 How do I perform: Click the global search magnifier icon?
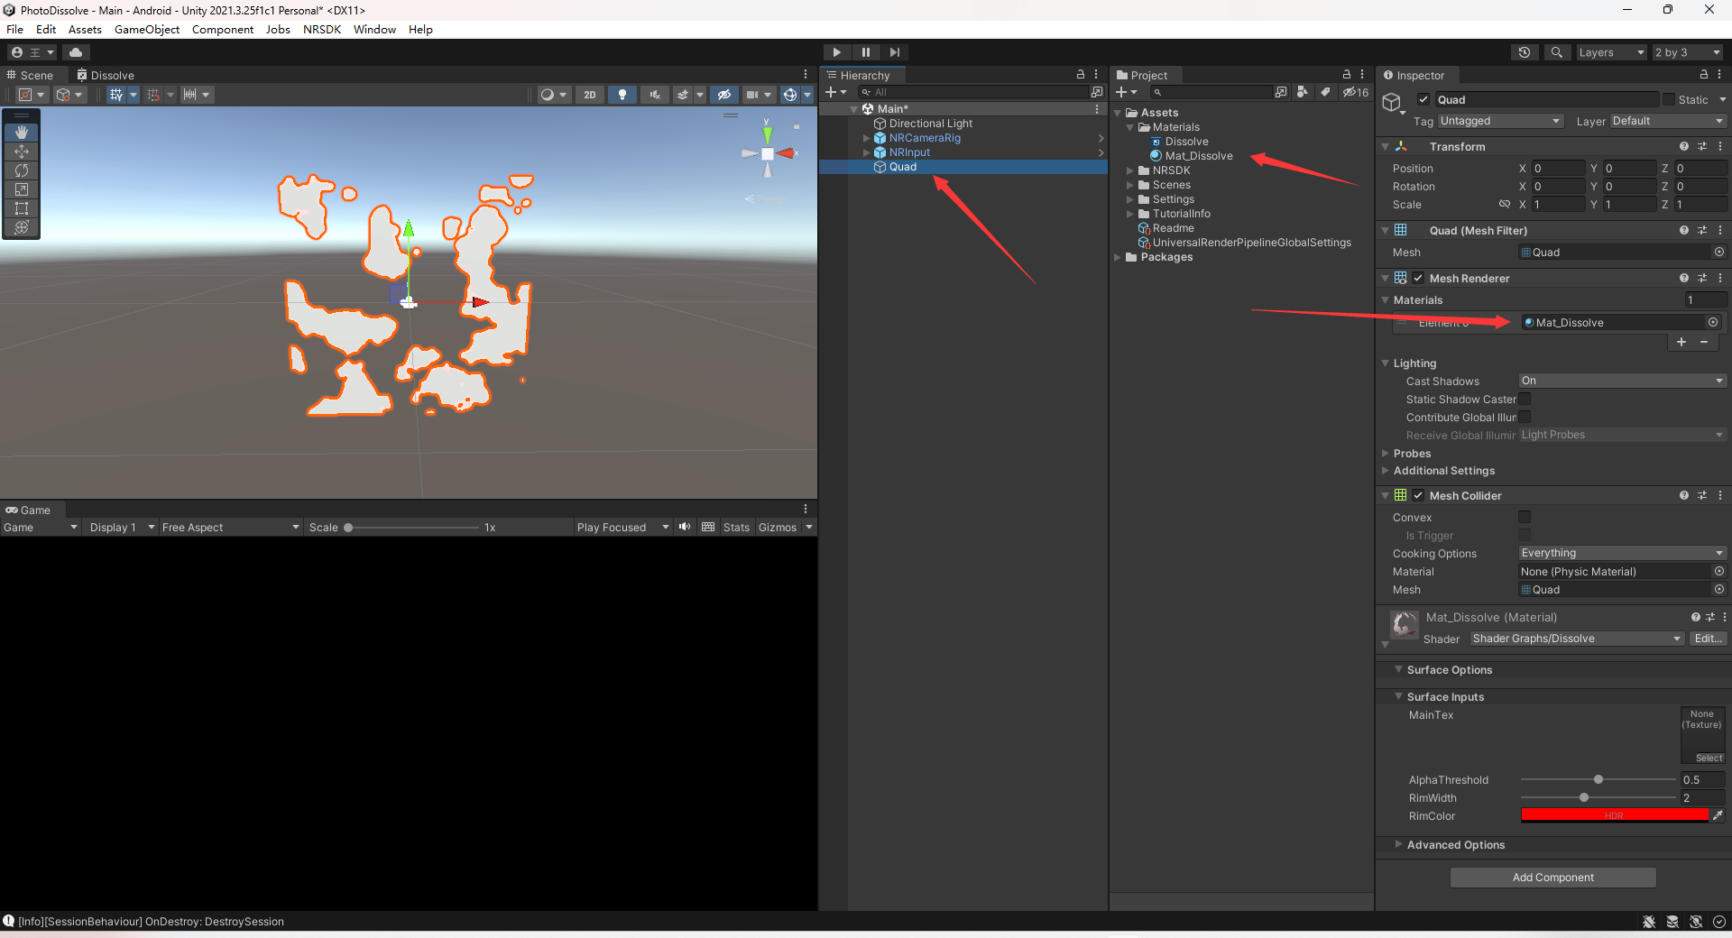(x=1556, y=52)
